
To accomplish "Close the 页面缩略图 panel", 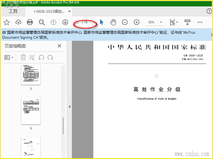I will 59,46.
